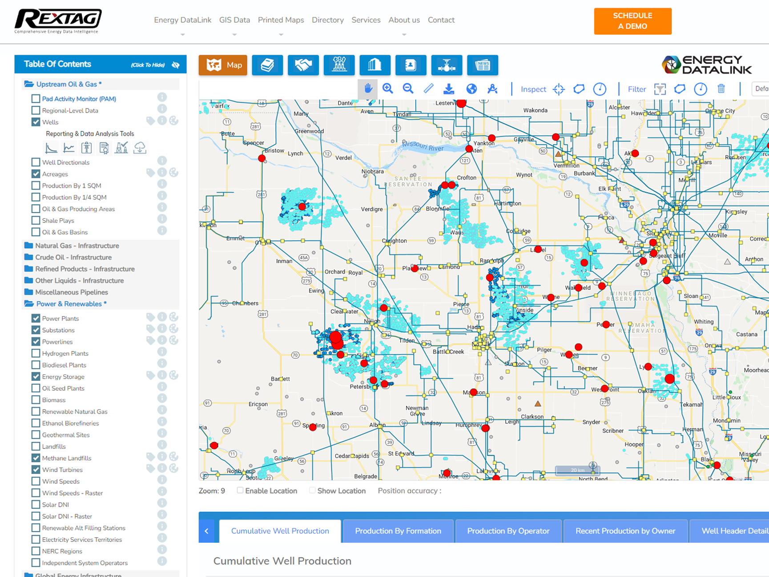Viewport: 769px width, 577px height.
Task: Click the zoom in magnifier tool
Action: (388, 89)
